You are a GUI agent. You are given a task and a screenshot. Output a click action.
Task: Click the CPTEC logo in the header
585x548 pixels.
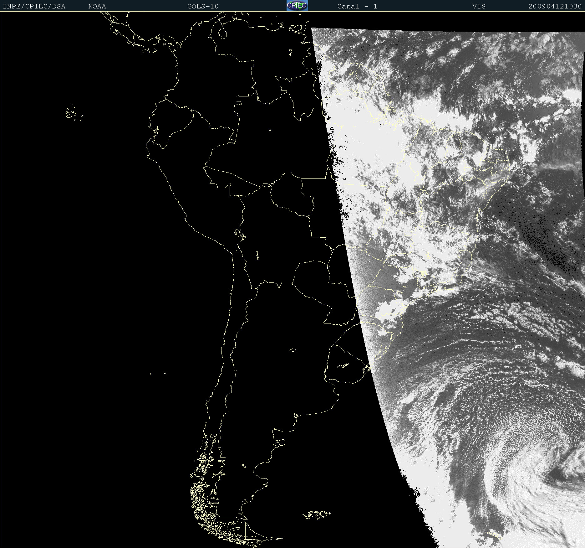tap(297, 6)
